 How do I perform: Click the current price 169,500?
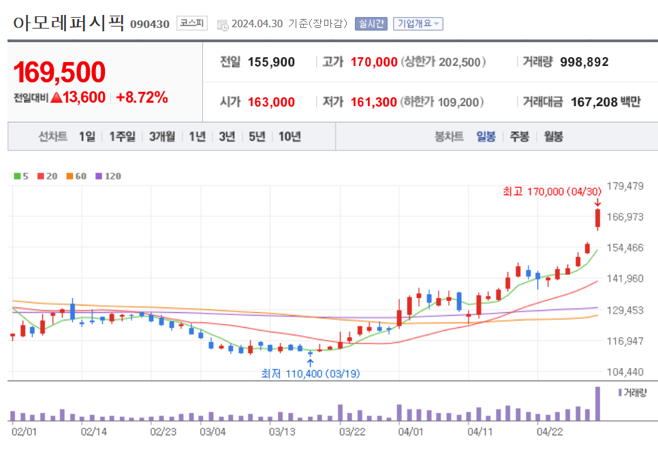[59, 72]
